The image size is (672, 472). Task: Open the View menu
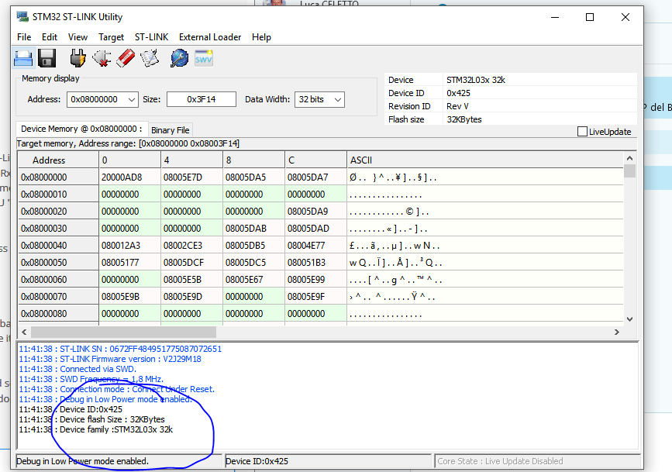click(x=78, y=37)
